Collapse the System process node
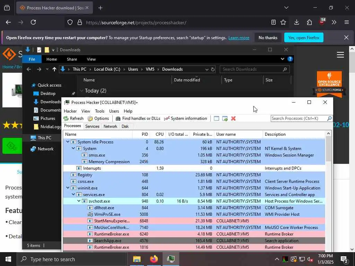The image size is (355, 266). 73,148
